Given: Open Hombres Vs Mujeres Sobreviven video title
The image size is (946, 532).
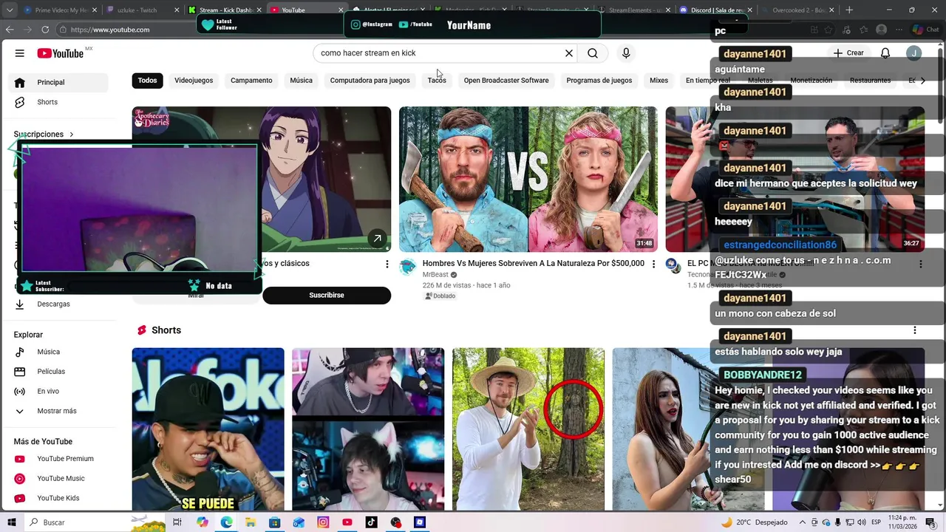Looking at the screenshot, I should [533, 263].
